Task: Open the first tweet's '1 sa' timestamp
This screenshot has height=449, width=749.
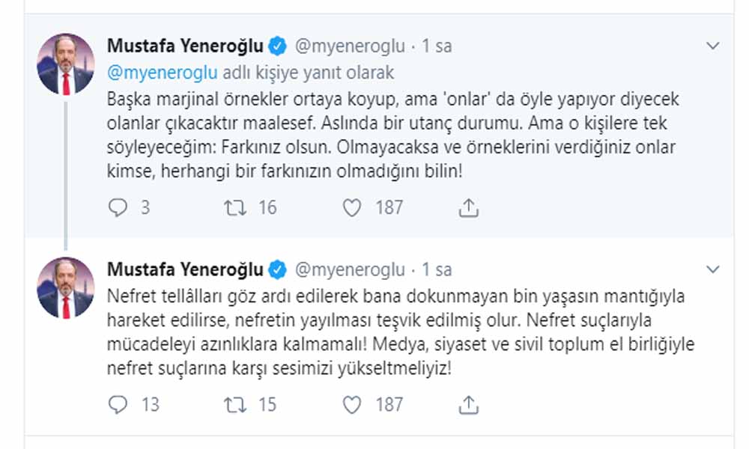Action: (437, 46)
